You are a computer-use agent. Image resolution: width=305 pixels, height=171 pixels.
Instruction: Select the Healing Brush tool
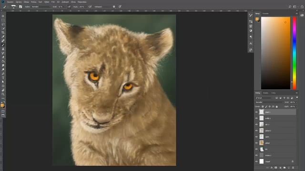point(3,41)
